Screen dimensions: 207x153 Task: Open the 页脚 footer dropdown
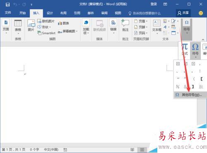tap(141, 27)
